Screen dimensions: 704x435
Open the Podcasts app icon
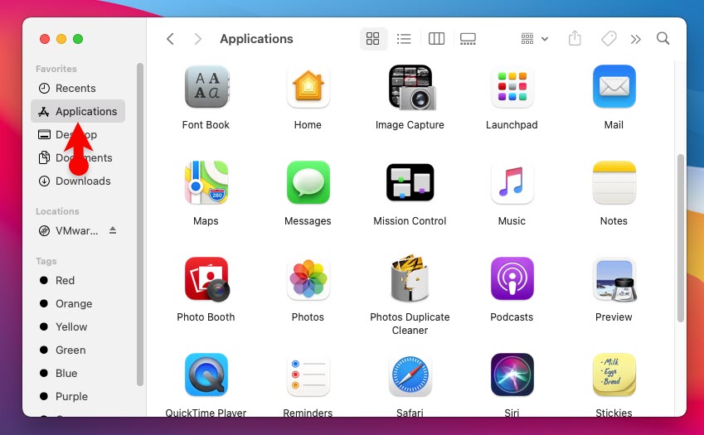tap(512, 279)
